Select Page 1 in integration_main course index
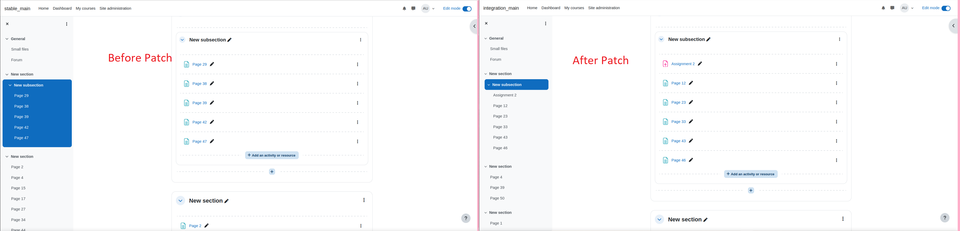The width and height of the screenshot is (960, 231). 496,223
